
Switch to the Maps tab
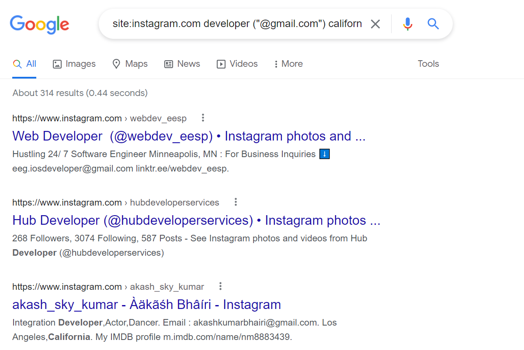tap(130, 64)
